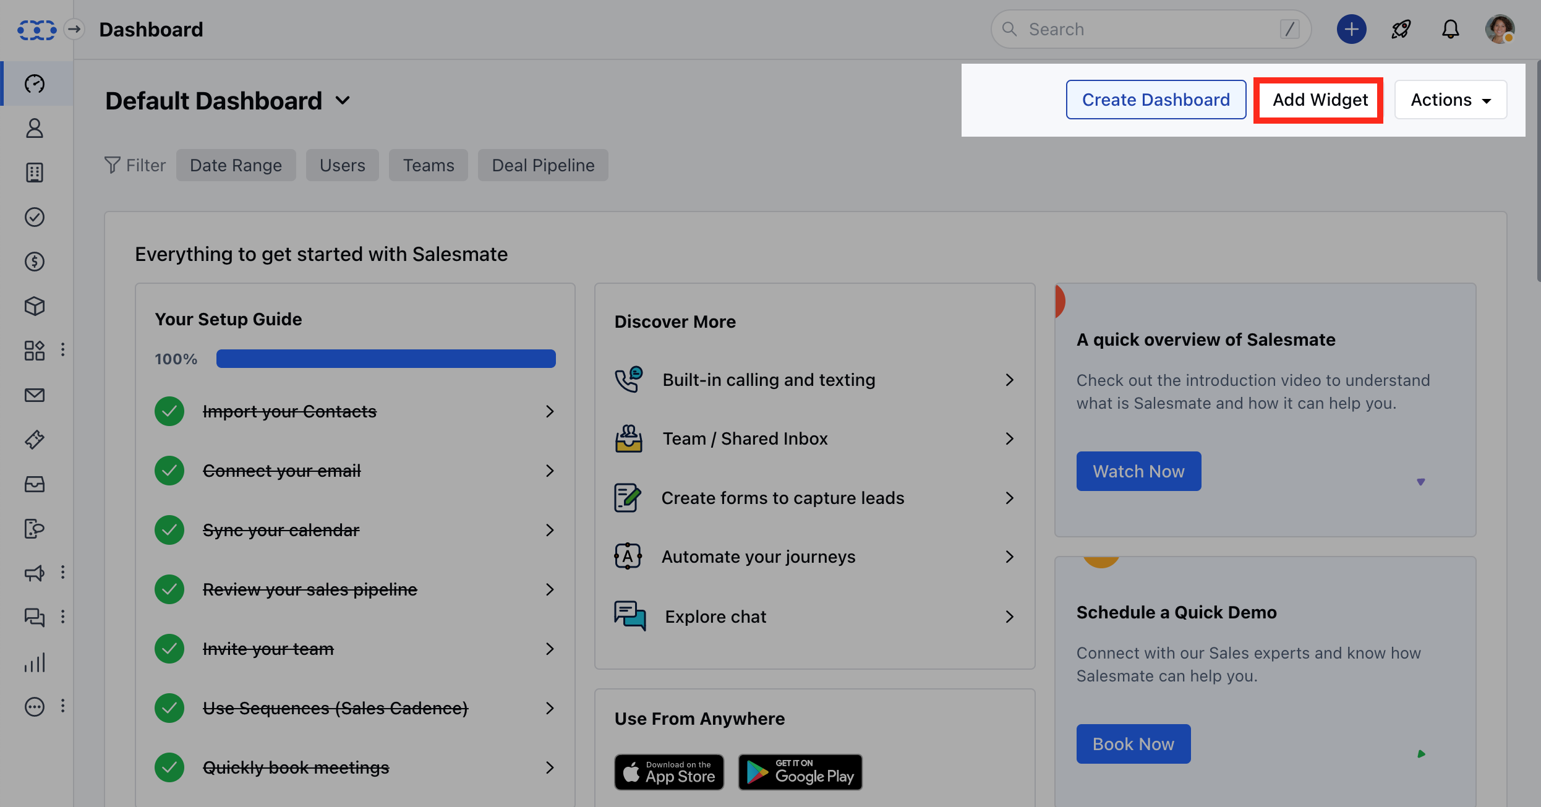
Task: Click the green check beside Invite your team
Action: click(x=169, y=649)
